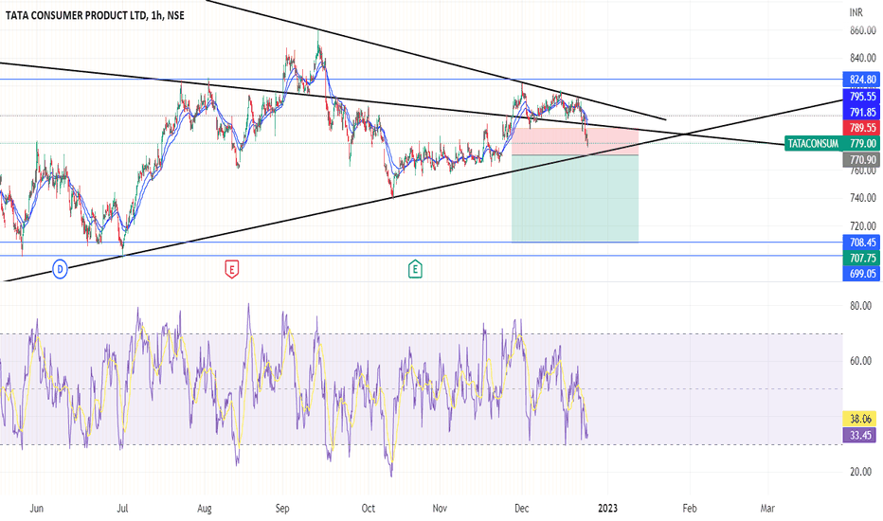Click the green 707.75 price label
The image size is (883, 521).
click(x=861, y=258)
